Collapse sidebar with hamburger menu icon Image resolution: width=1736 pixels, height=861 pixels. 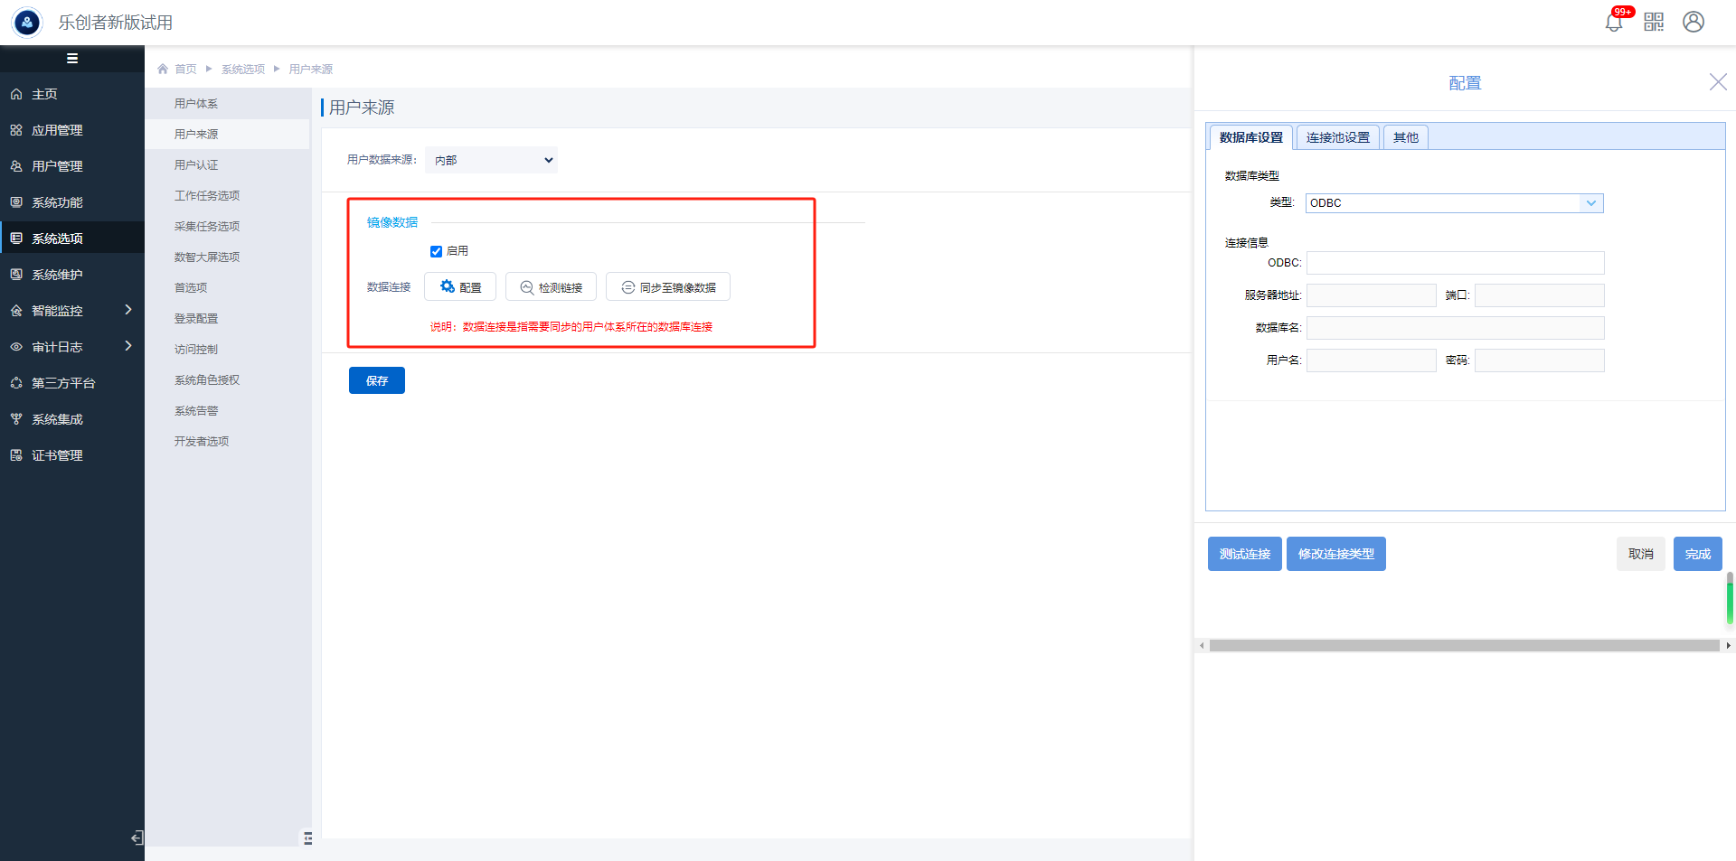(x=72, y=59)
